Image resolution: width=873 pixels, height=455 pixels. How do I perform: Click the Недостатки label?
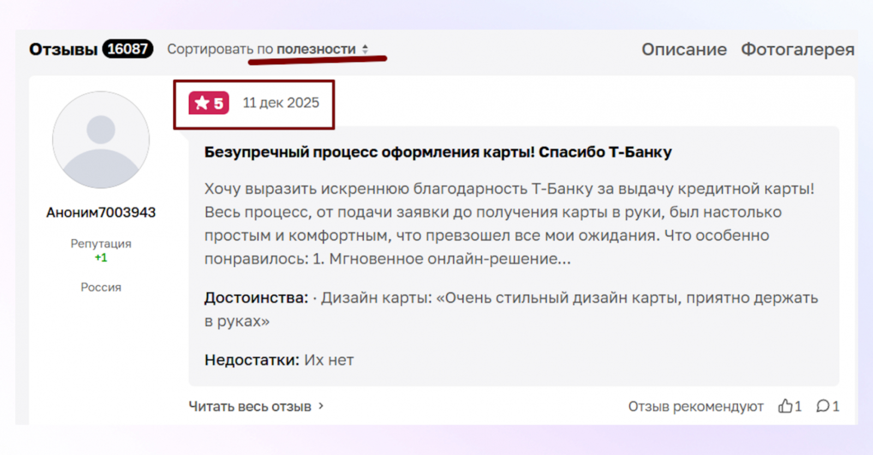[x=252, y=360]
